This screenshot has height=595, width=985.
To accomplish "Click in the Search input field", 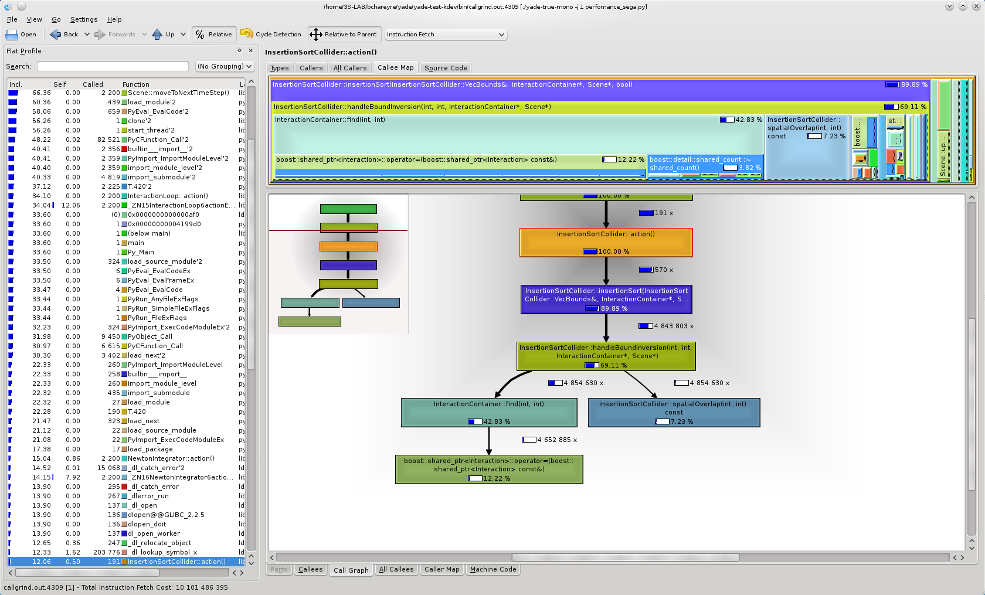I will 113,66.
